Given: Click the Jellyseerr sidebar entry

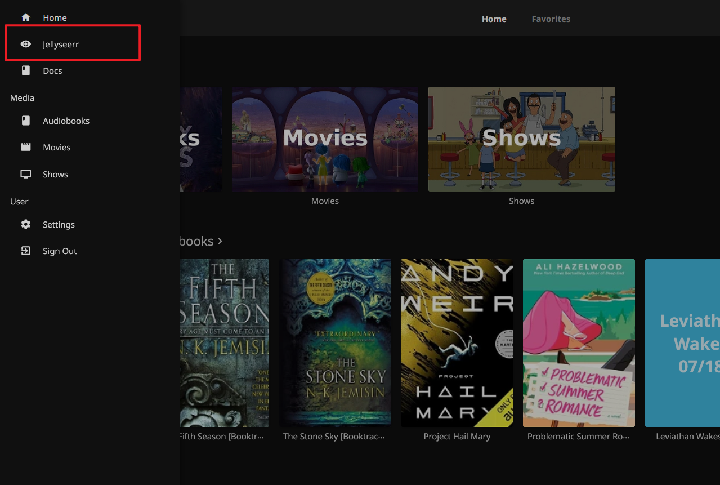Looking at the screenshot, I should coord(62,43).
